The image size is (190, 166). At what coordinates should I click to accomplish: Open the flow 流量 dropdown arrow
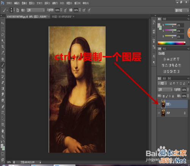point(80,10)
